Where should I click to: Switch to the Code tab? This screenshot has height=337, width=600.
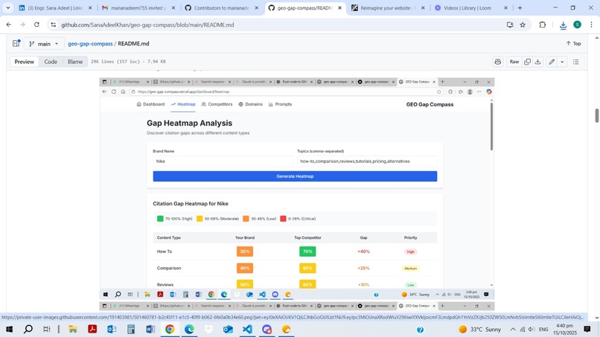pyautogui.click(x=51, y=62)
